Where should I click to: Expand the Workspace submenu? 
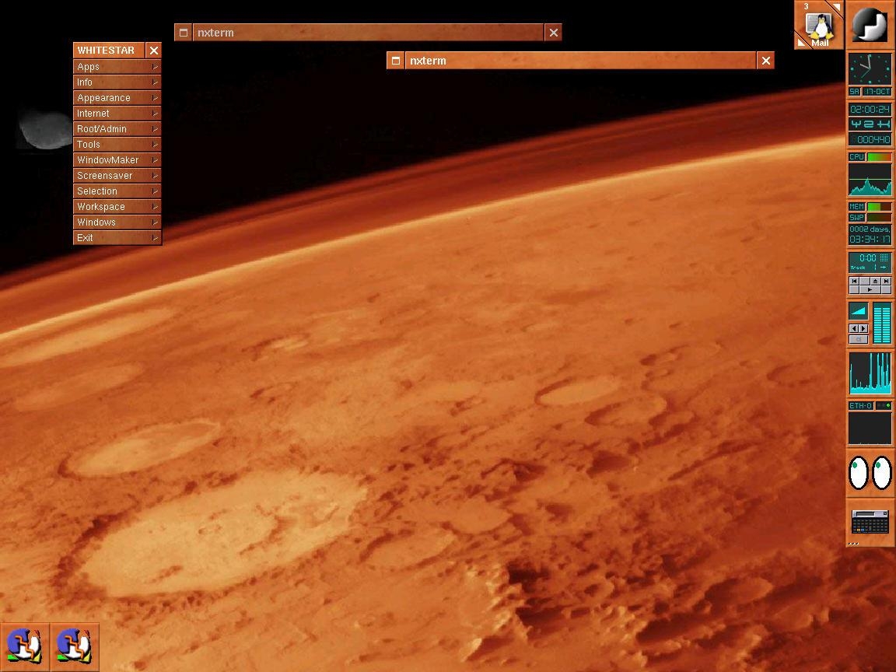[x=117, y=207]
